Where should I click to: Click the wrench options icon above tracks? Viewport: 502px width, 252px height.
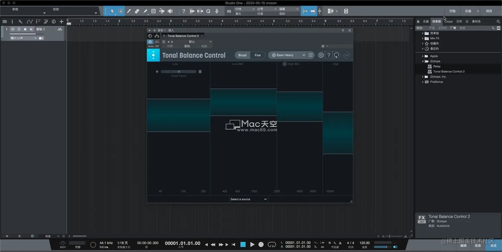pos(20,22)
